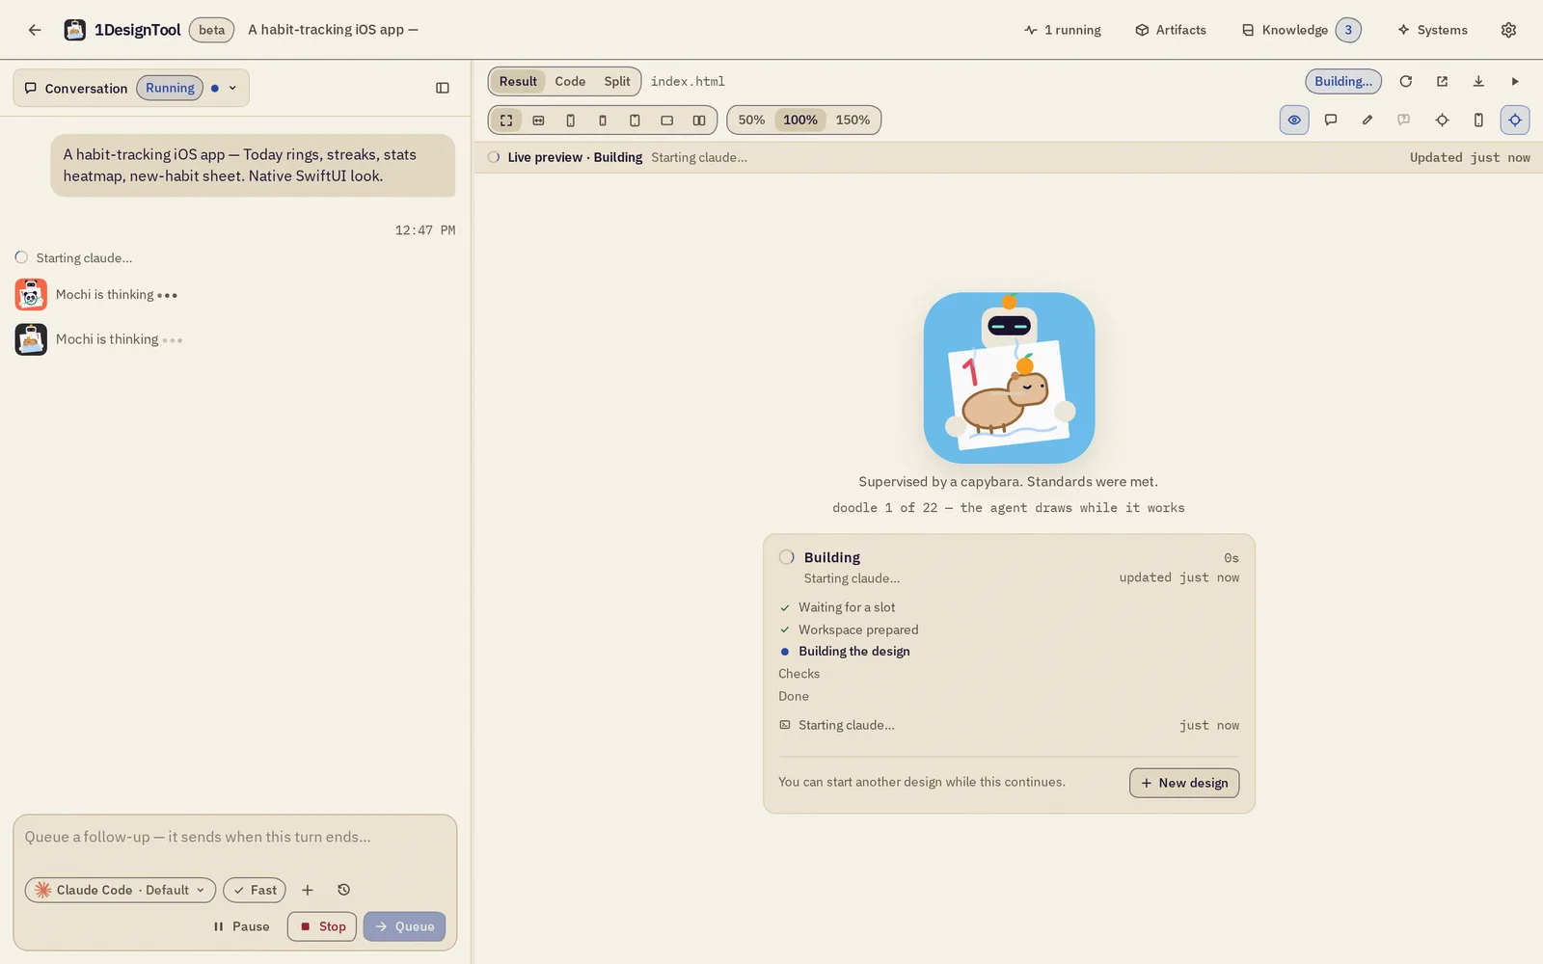Image resolution: width=1543 pixels, height=964 pixels.
Task: Open preview in new window
Action: pyautogui.click(x=1442, y=82)
